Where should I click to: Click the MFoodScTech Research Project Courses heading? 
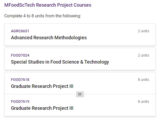point(48,5)
